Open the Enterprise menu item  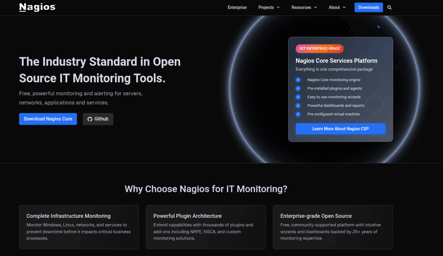237,7
